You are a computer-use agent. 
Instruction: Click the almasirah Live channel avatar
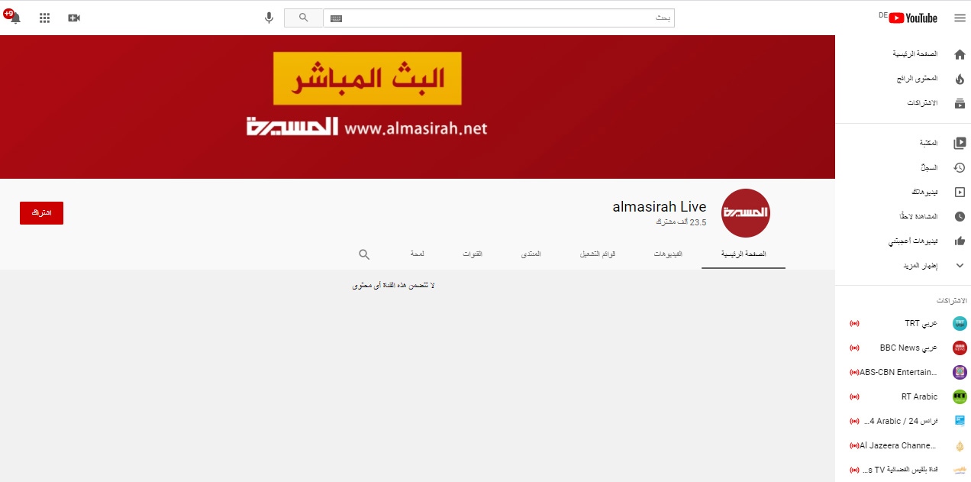click(746, 213)
